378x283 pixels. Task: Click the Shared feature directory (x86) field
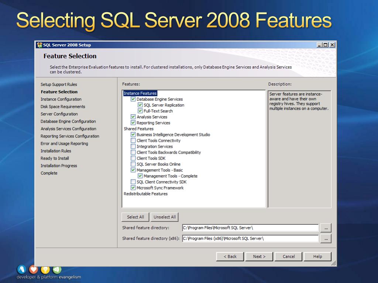(250, 238)
